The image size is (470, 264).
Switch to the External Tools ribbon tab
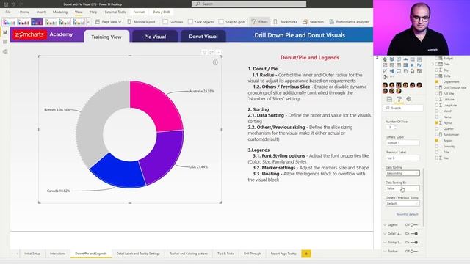coord(115,12)
